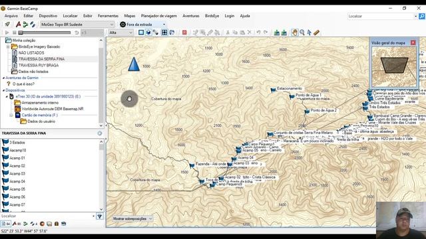Click the green new route icon
Viewport: 426px width, 239px height.
(25, 25)
